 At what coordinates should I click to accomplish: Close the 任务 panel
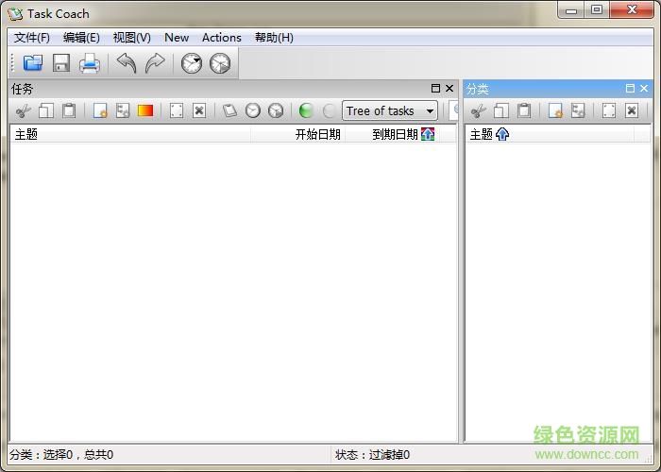click(x=449, y=88)
